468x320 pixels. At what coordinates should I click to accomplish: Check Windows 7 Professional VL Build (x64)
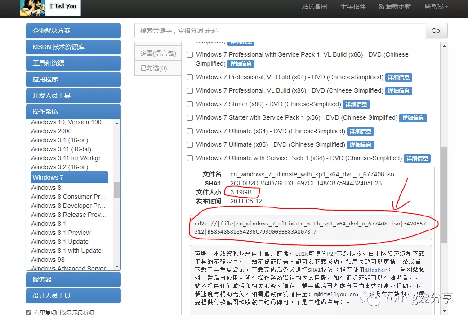(x=190, y=77)
